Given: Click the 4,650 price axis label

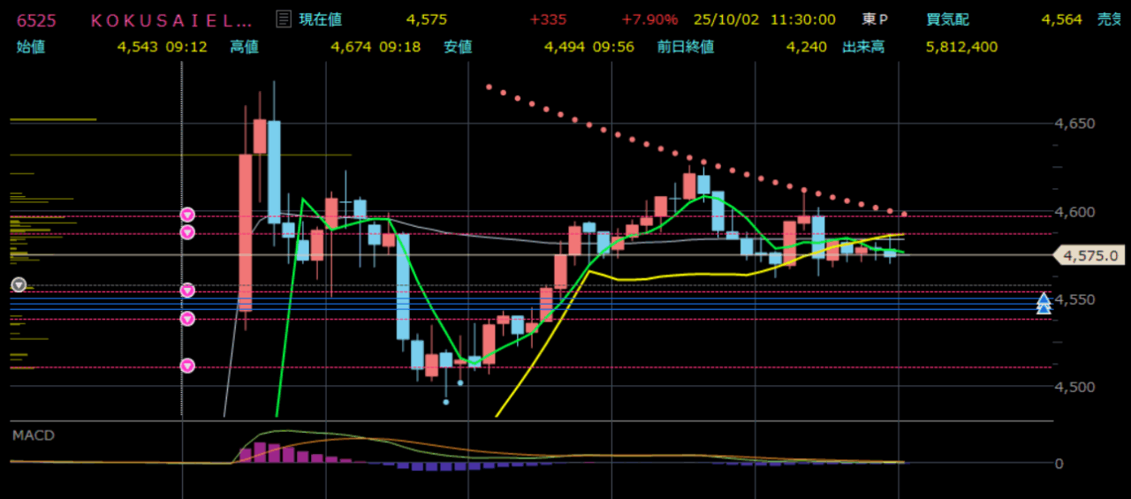Looking at the screenshot, I should coord(1075,124).
